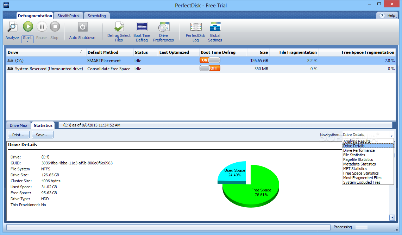This screenshot has width=402, height=235.
Task: Click the Processing status label
Action: (x=343, y=227)
